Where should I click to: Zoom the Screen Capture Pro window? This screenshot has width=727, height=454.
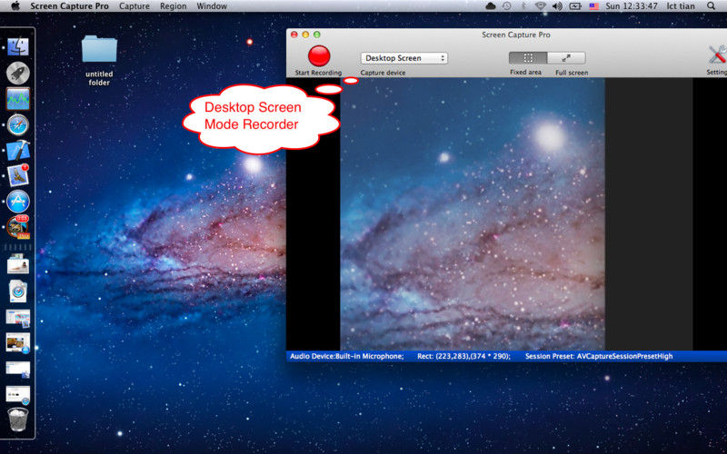tap(317, 35)
